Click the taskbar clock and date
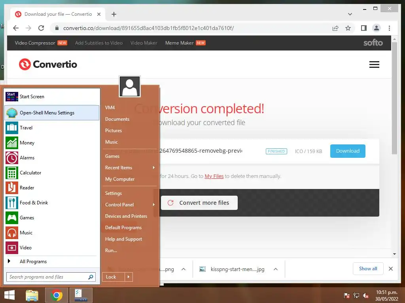Screen dimensions: 405x303 point(387,296)
